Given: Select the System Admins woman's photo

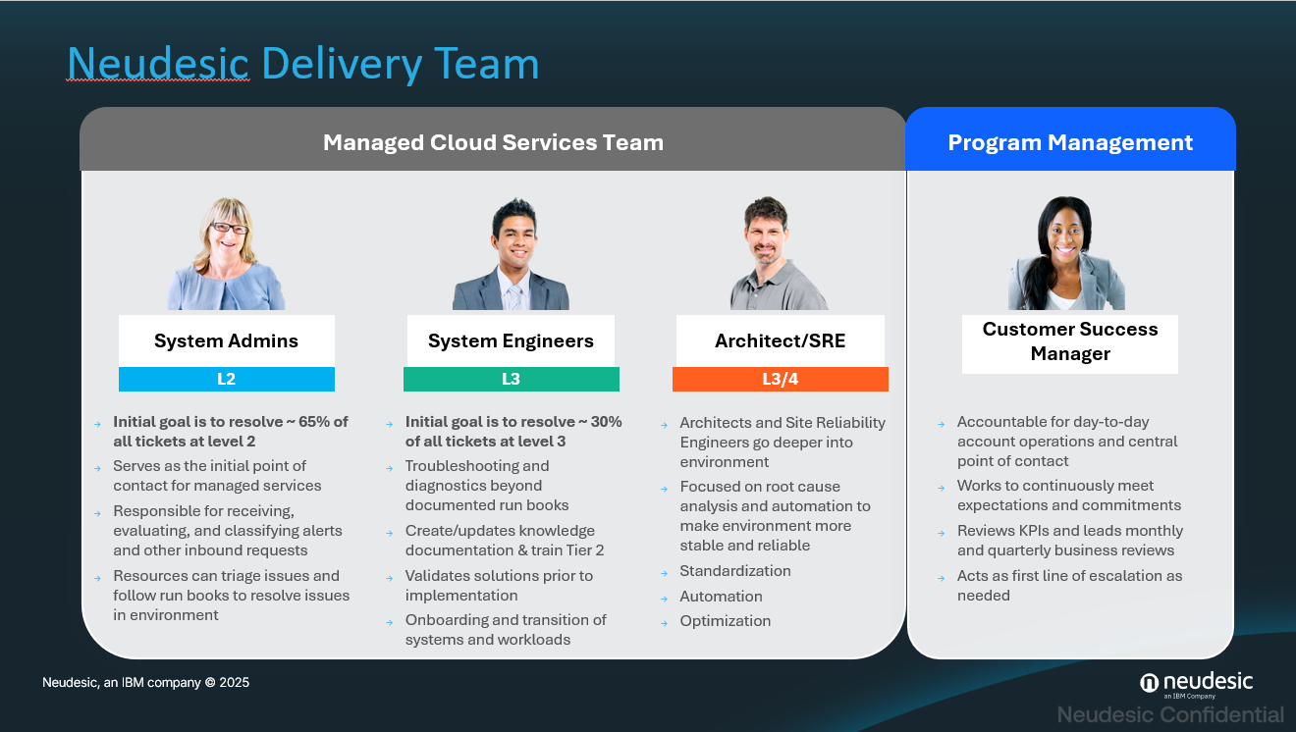Looking at the screenshot, I should pos(227,253).
